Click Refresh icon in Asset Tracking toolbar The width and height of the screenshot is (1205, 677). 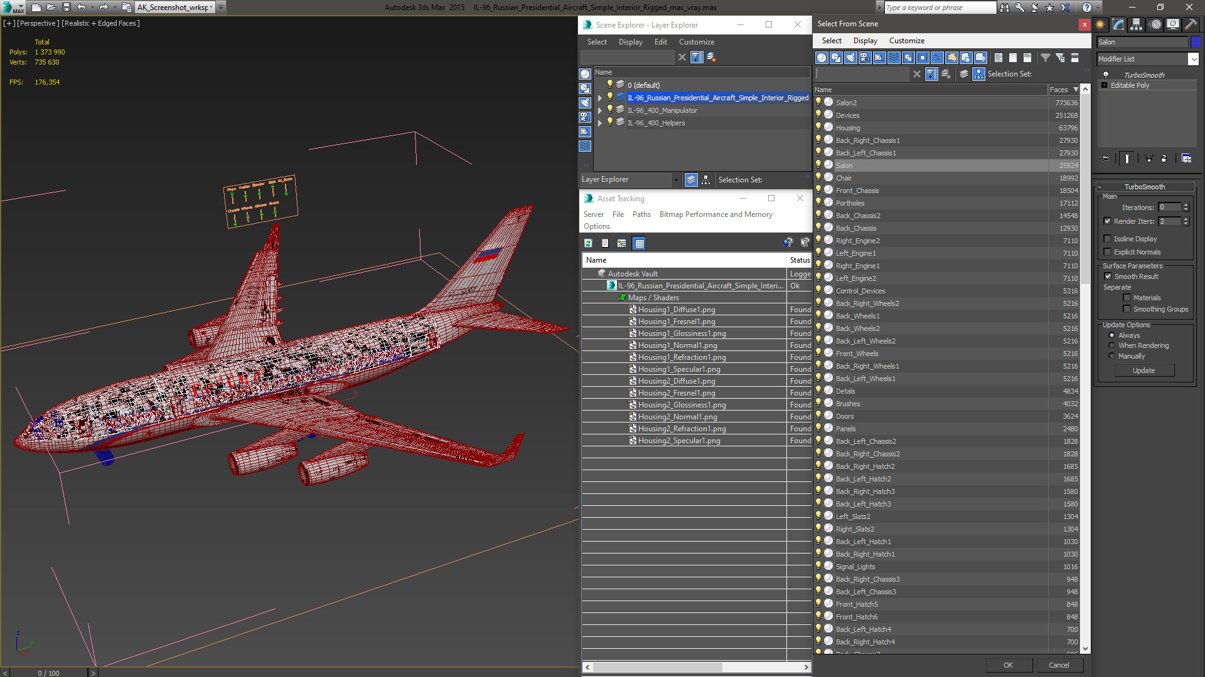click(x=588, y=243)
